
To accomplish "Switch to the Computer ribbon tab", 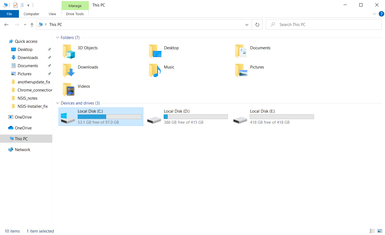I will 31,14.
